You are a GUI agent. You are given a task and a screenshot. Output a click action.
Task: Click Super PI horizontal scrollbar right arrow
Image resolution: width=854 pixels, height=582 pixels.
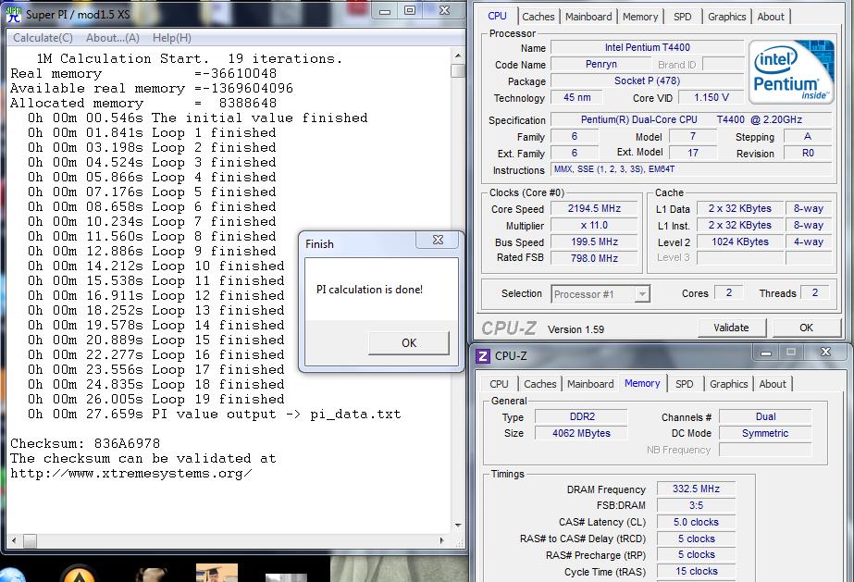(x=441, y=541)
